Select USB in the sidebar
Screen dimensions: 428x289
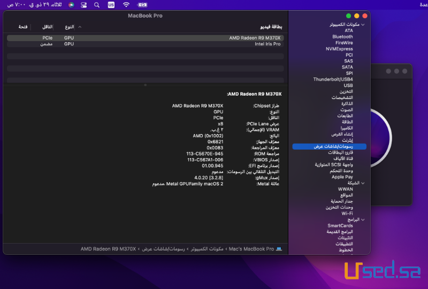348,85
